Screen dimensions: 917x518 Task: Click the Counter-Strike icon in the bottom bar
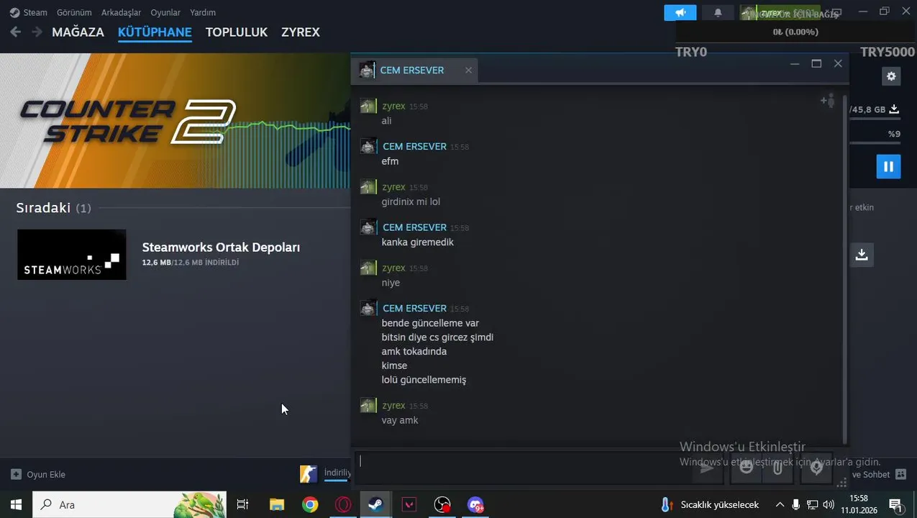309,473
